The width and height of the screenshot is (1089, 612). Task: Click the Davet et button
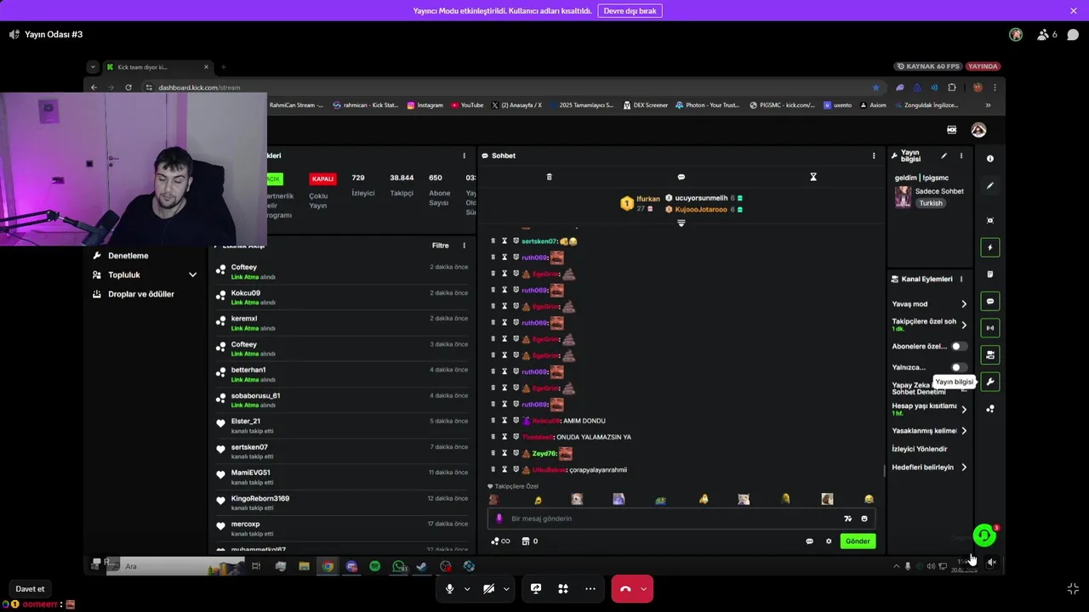click(30, 589)
